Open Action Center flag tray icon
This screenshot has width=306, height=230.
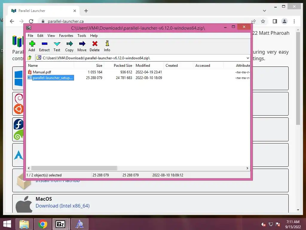[x=278, y=224]
